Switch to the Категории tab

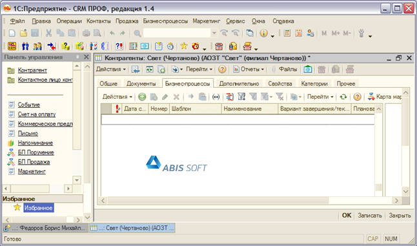314,83
